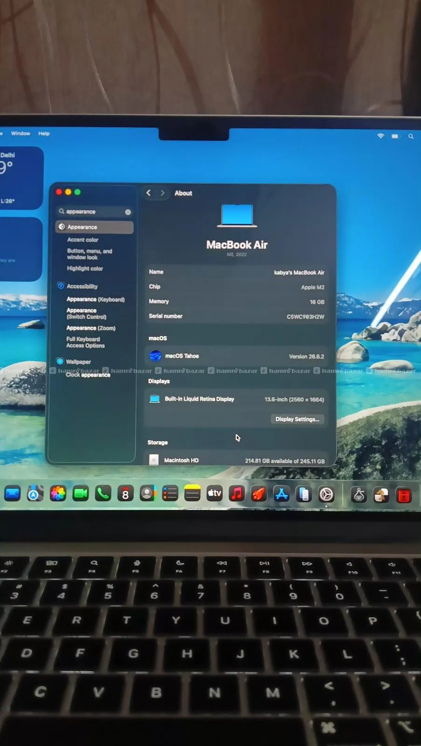Viewport: 421px width, 746px height.
Task: Click the Apple M2 chip value
Action: (x=312, y=287)
